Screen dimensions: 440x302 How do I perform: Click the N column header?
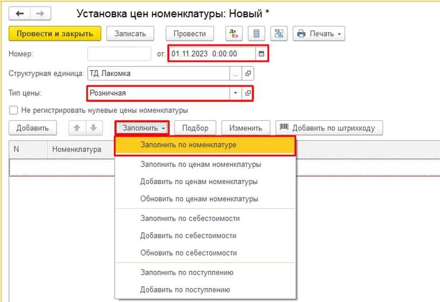coord(28,149)
